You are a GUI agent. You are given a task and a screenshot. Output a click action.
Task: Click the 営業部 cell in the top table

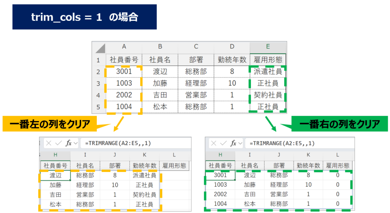click(x=196, y=95)
